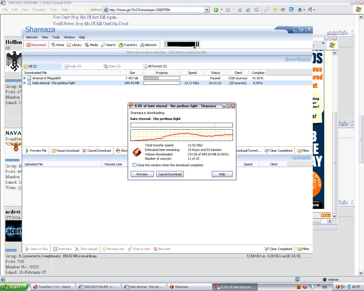Tick 'Close this window when the download completes'
Screen dimensions: 364x291
[x=134, y=165]
